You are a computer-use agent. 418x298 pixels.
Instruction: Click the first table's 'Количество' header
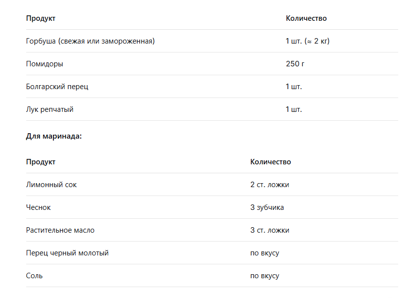[306, 18]
